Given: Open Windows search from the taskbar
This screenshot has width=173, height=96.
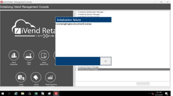Looking at the screenshot, I should click(x=9, y=94).
